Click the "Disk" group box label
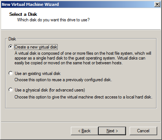The width and height of the screenshot is (162, 140). [x=12, y=39]
